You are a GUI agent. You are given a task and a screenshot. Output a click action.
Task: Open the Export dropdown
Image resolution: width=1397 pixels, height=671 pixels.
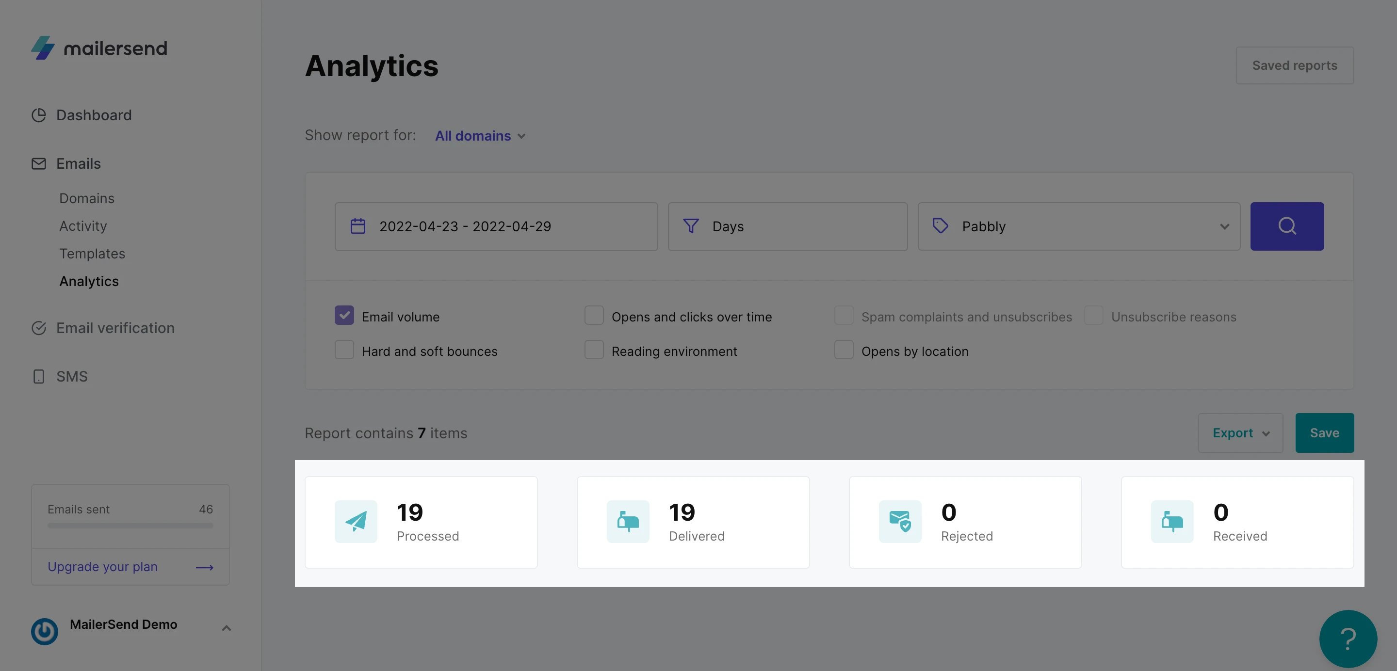pyautogui.click(x=1240, y=432)
